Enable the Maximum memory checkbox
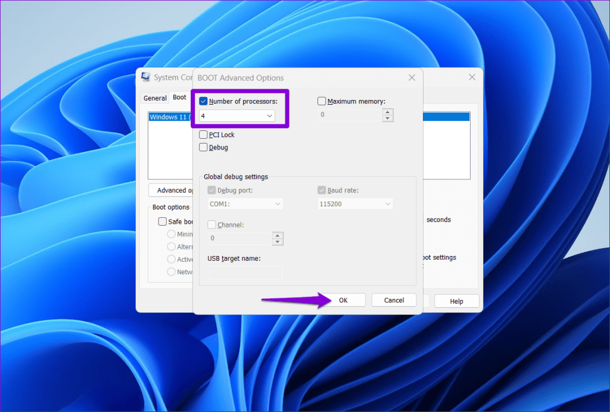 (x=322, y=101)
